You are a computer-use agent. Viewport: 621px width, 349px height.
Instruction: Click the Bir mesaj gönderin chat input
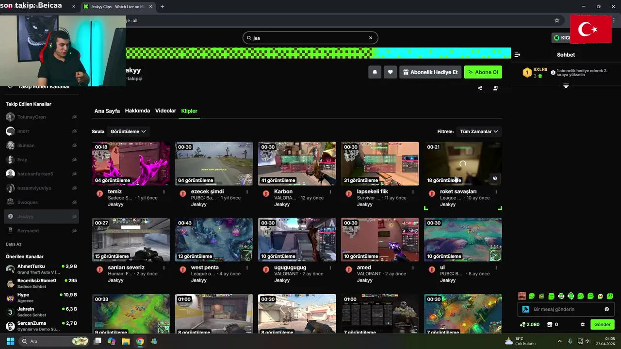(566, 309)
